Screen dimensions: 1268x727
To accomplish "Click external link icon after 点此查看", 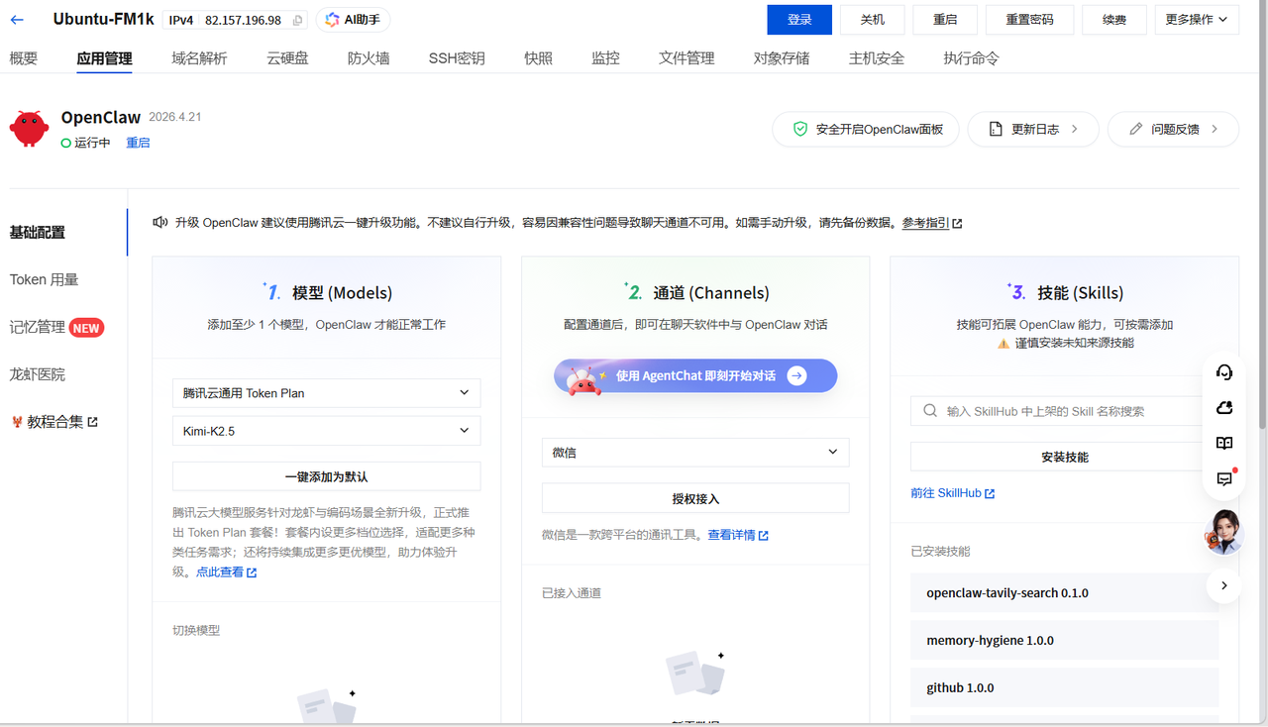I will point(252,572).
